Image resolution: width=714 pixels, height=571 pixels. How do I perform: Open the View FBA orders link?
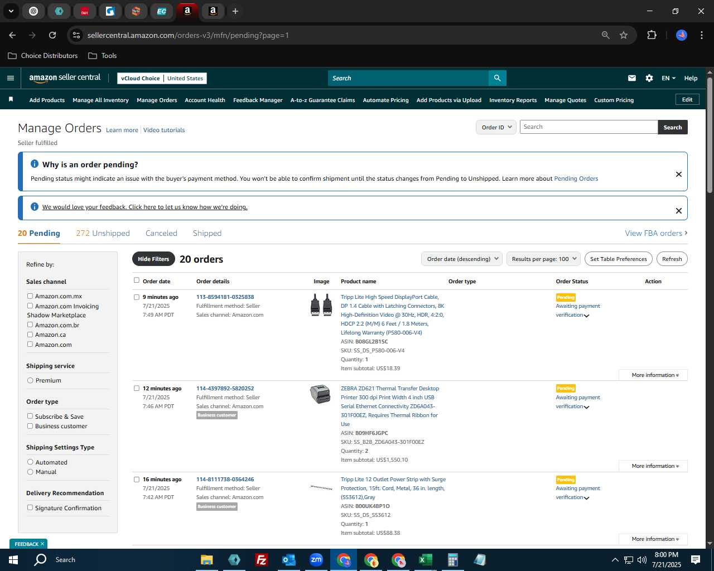[x=656, y=233]
